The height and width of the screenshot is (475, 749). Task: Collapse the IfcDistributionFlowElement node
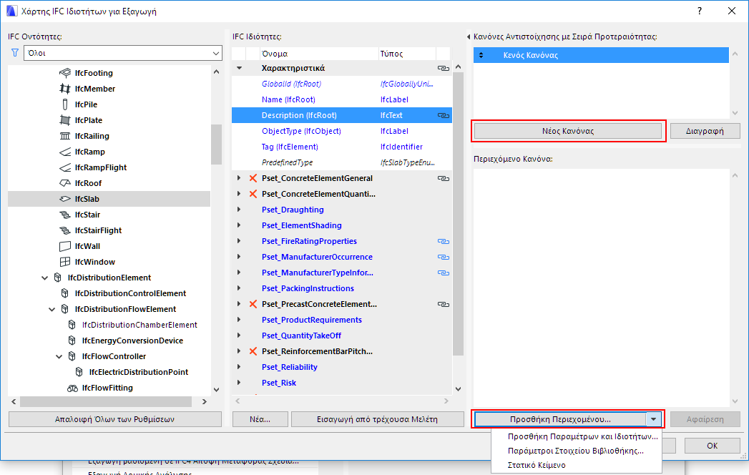point(52,309)
